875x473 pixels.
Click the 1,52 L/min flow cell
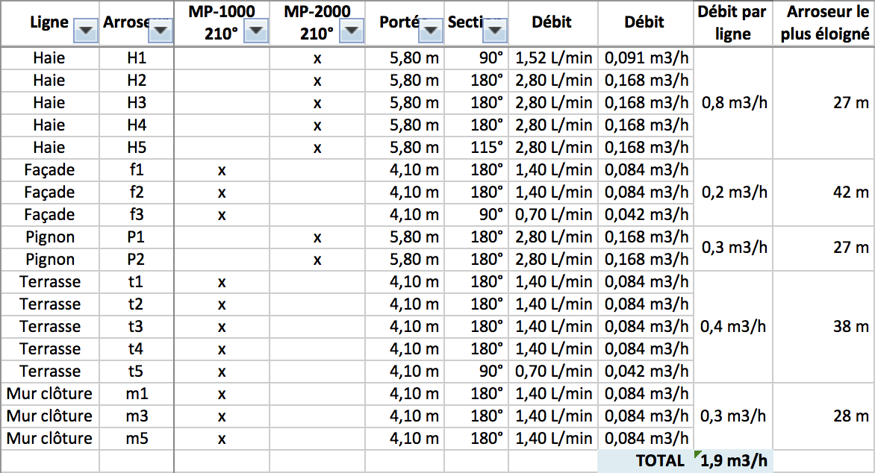[x=553, y=58]
